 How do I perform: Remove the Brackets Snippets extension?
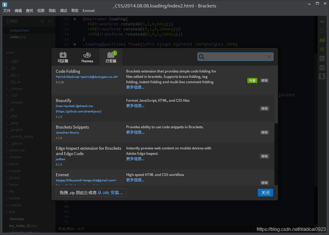point(264,132)
